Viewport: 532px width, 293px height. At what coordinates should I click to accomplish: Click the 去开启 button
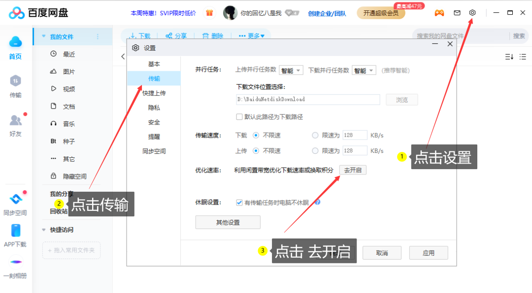(x=353, y=170)
